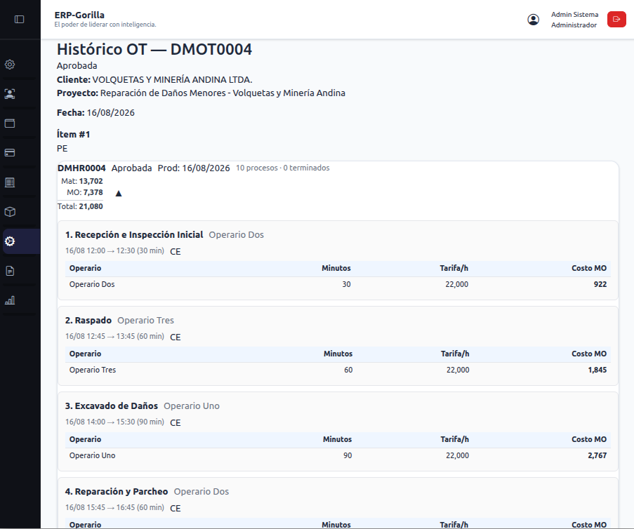Click the '10 procesos · 0 terminados' summary

(x=283, y=168)
